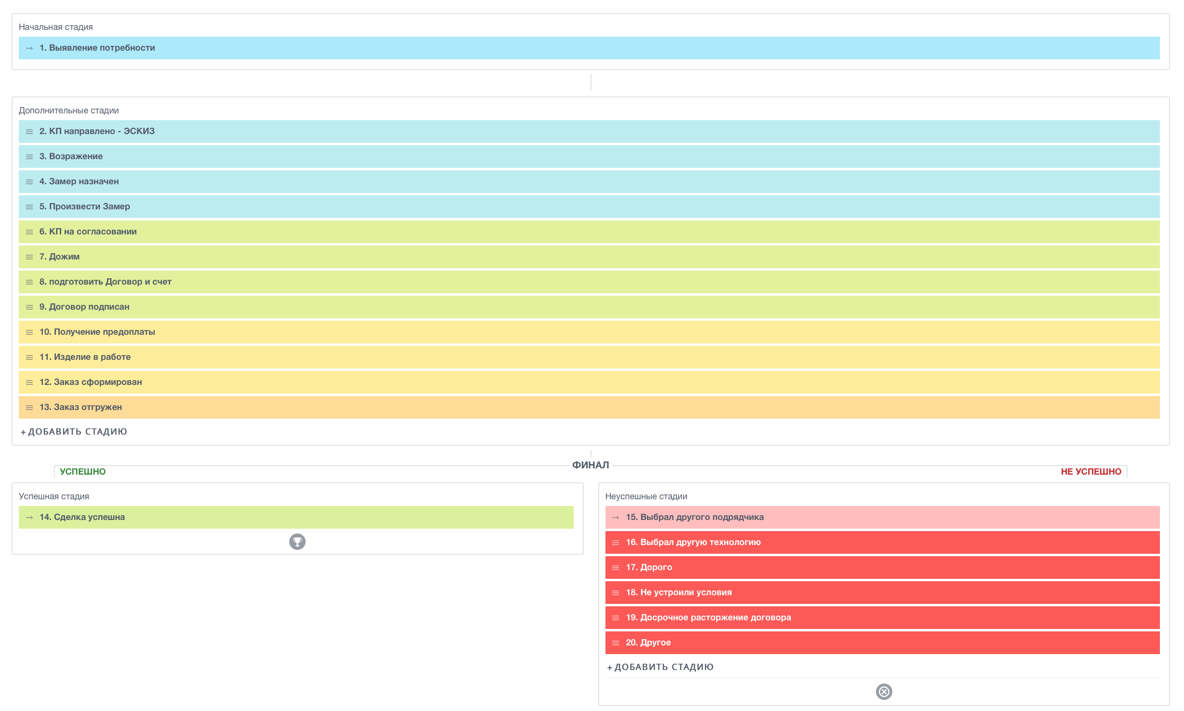The image size is (1184, 711).
Task: Click drag handle of '13. Заказ отгружен'
Action: pyautogui.click(x=29, y=408)
